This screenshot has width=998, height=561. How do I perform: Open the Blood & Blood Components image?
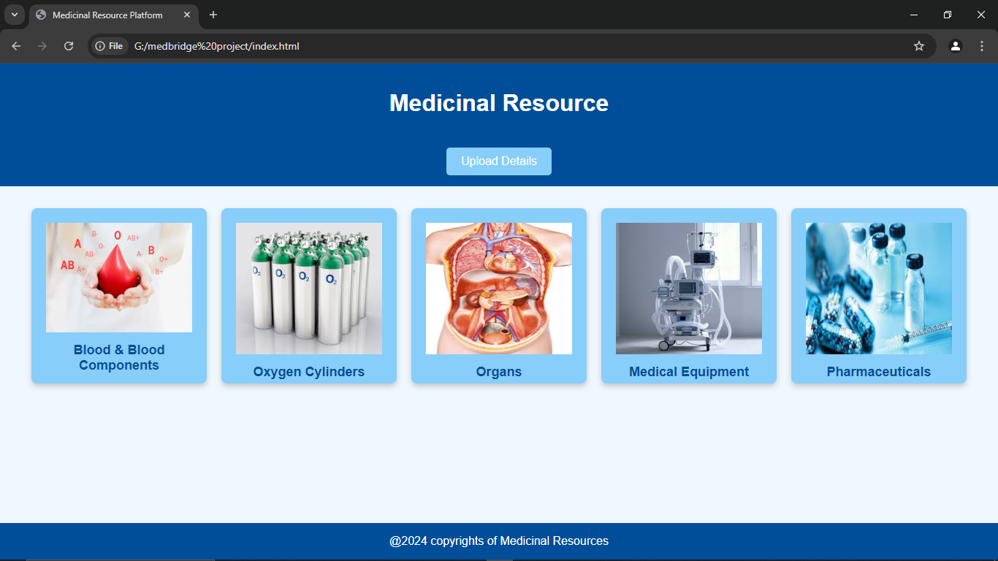coord(119,278)
